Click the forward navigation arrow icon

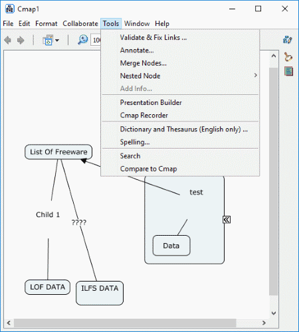pos(21,41)
